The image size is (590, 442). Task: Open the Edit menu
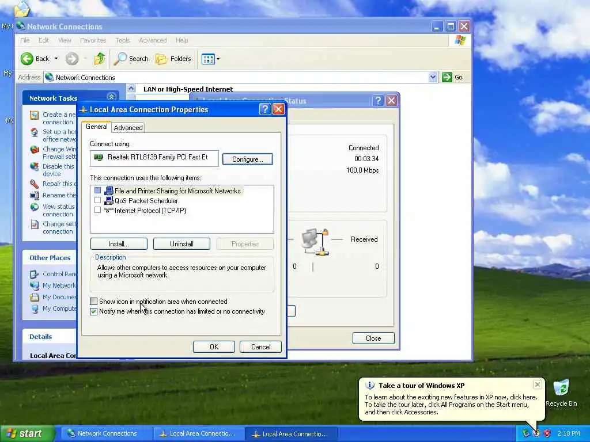[44, 40]
